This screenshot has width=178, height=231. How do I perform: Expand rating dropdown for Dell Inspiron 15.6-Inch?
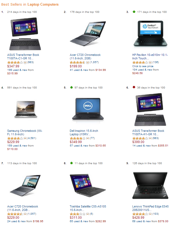tap(88, 138)
